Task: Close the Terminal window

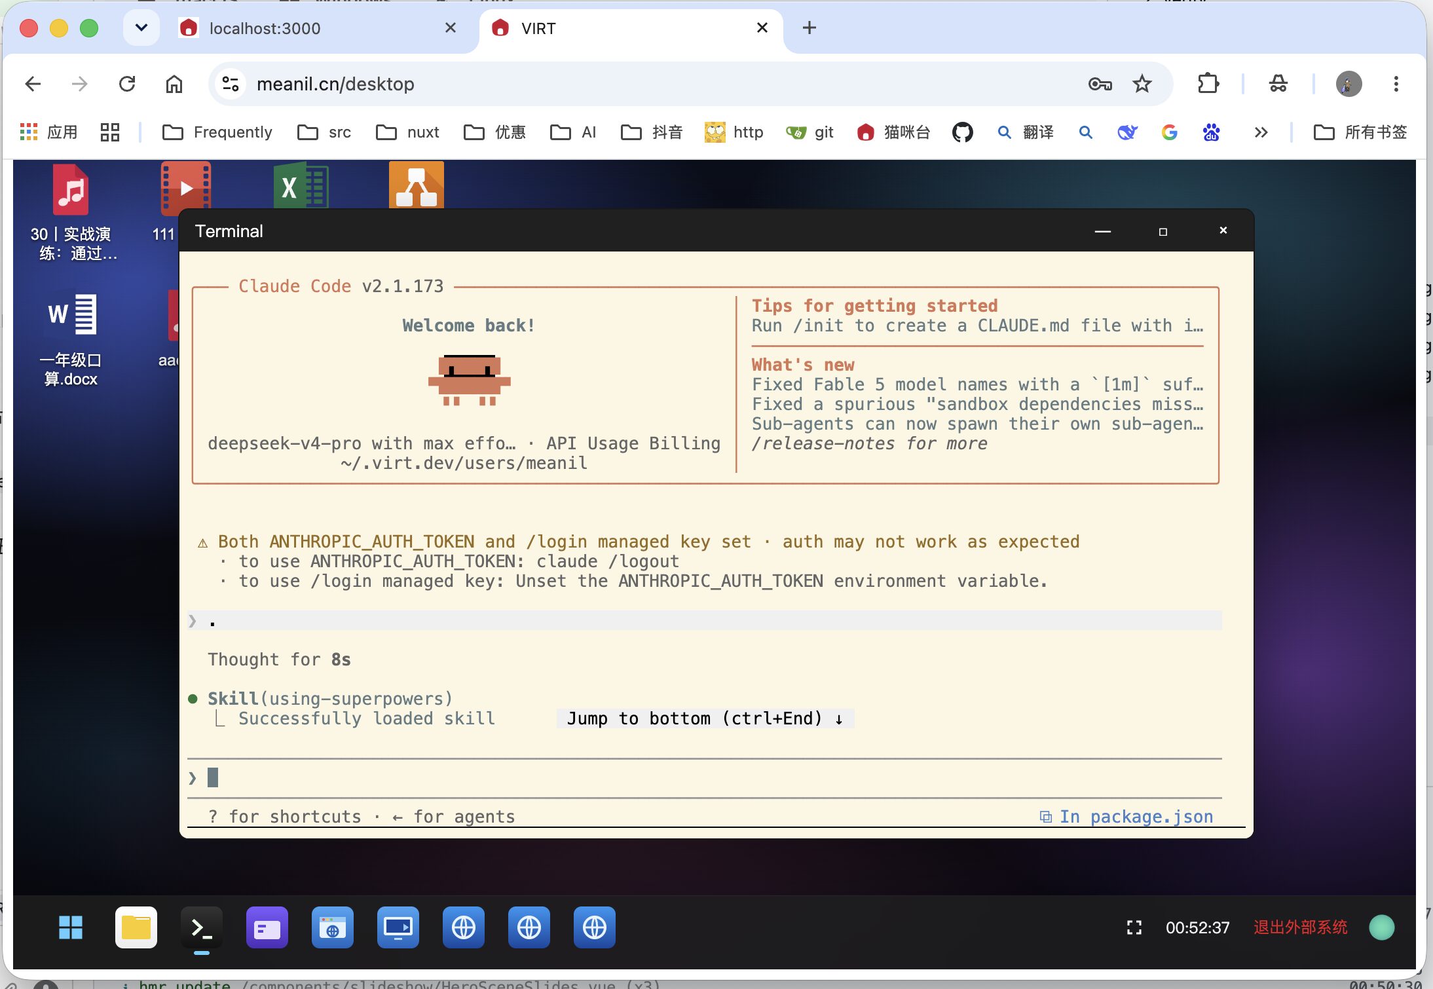Action: click(1223, 231)
